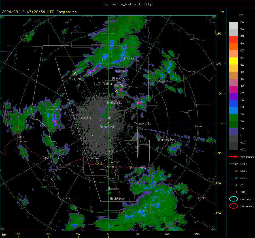Image resolution: width=255 pixels, height=238 pixels.
Task: Click the Composite_Reflectivity title text
Action: (x=127, y=4)
